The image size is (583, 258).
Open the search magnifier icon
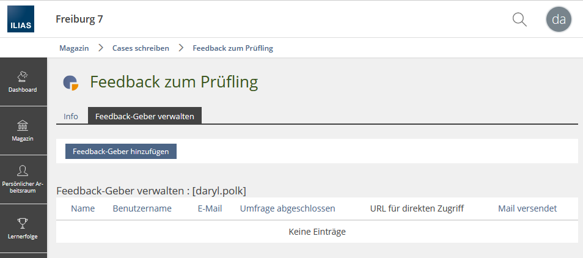519,19
